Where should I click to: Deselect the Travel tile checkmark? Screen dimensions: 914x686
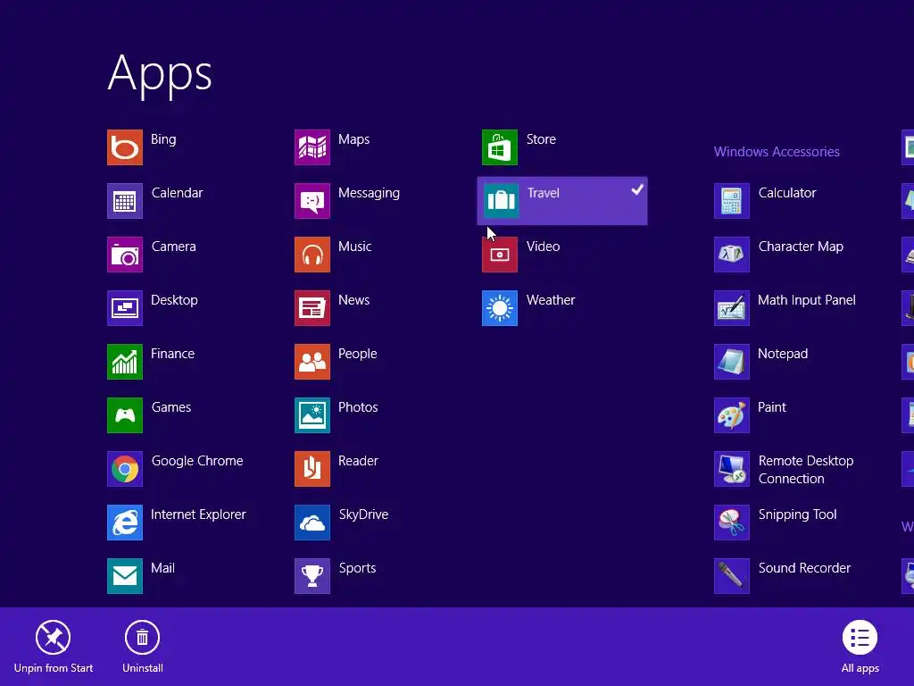(x=637, y=189)
